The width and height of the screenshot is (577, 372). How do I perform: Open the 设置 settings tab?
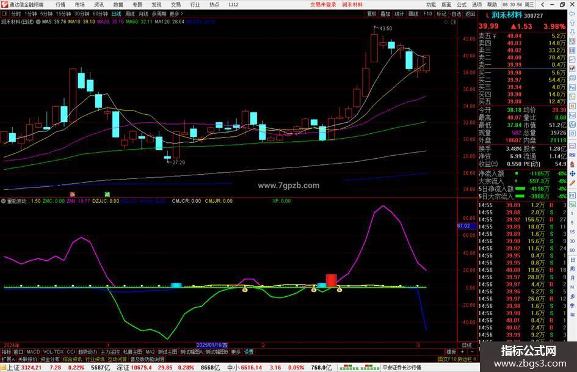249,352
